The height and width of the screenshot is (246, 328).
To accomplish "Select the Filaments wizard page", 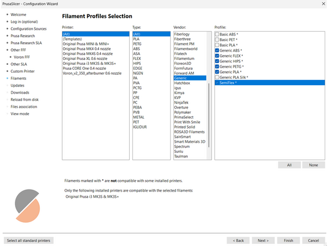I will coord(18,79).
